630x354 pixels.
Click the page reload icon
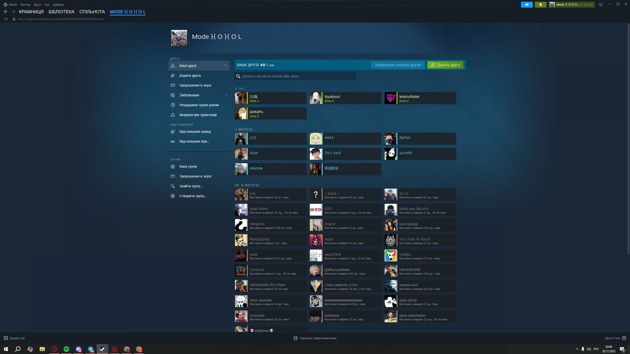(6, 19)
